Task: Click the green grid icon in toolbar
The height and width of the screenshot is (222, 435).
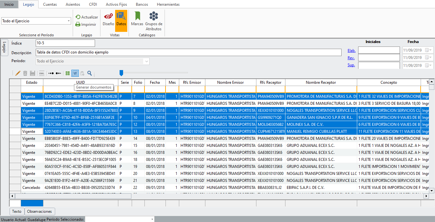Action: 68,73
